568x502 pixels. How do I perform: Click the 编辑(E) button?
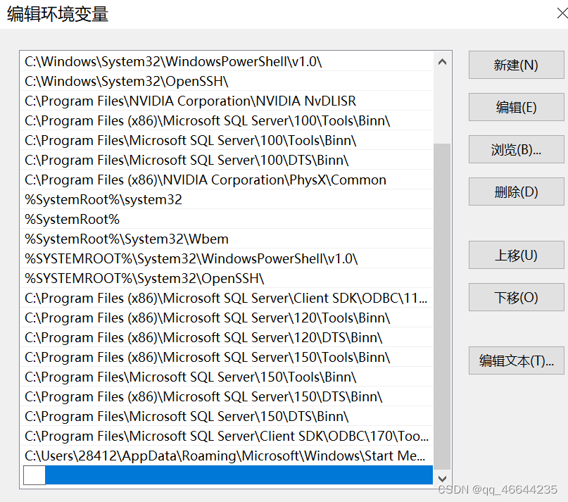pos(516,107)
